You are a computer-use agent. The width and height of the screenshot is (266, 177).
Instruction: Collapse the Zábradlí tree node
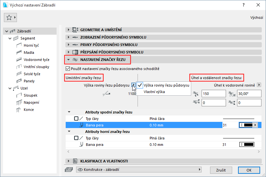7,31
